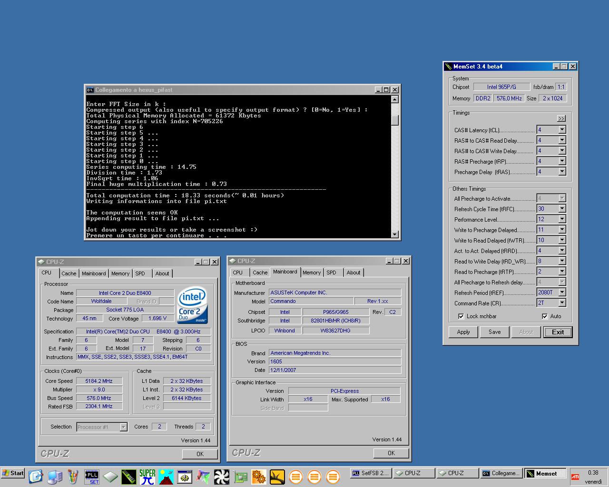Toggle the Auto checkbox in MemSet
Screen dimensions: 609x487
pyautogui.click(x=545, y=316)
